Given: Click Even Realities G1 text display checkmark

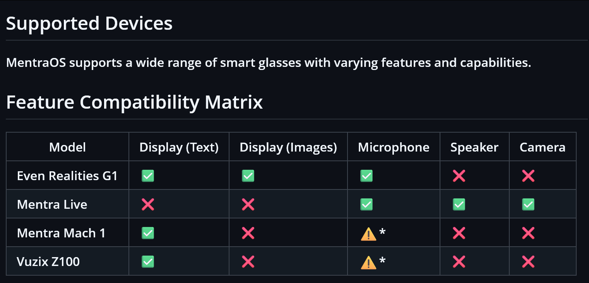Looking at the screenshot, I should click(x=148, y=176).
